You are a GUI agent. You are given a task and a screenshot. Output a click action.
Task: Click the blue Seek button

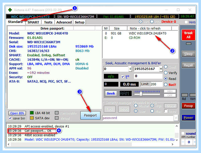[111, 93]
